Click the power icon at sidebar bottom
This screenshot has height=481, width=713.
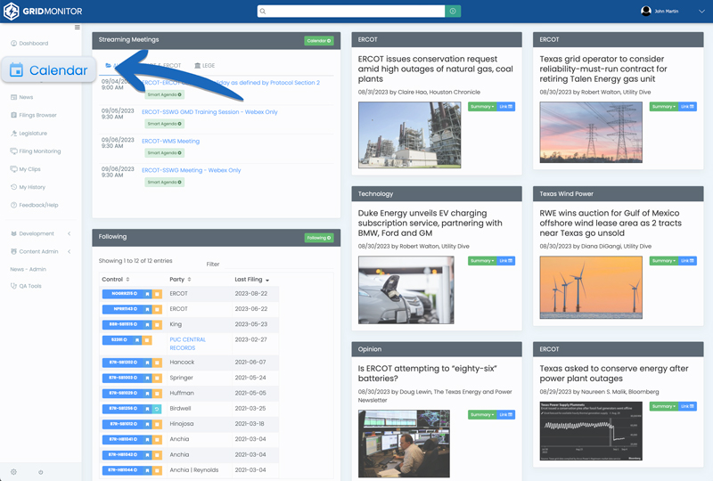[40, 472]
